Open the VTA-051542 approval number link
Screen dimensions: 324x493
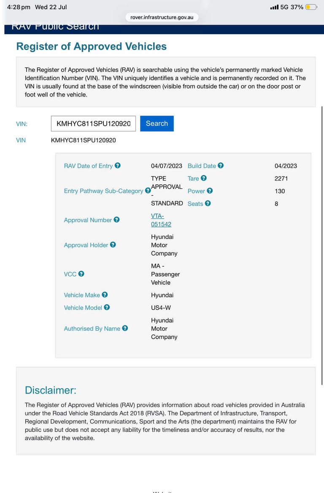click(x=161, y=220)
